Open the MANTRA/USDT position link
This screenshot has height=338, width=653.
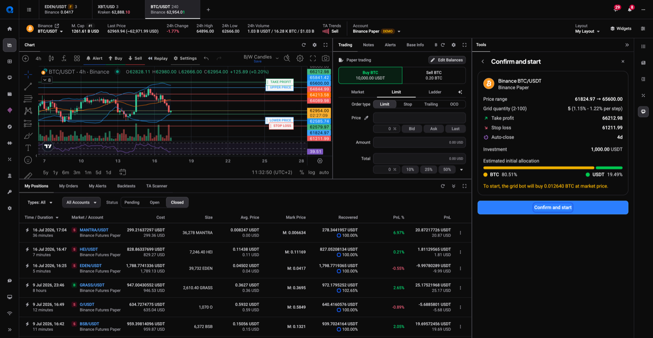[94, 230]
